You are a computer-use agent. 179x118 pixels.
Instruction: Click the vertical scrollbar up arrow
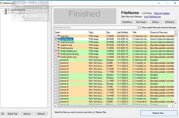(x=176, y=32)
